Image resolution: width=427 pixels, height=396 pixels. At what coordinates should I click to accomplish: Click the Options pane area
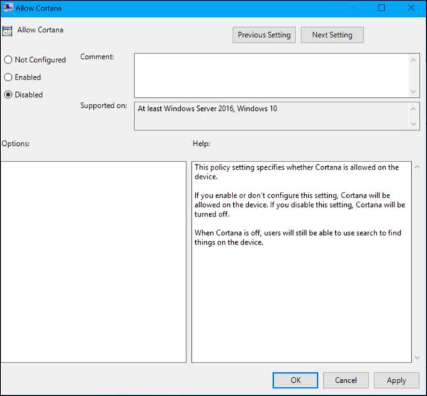click(93, 261)
